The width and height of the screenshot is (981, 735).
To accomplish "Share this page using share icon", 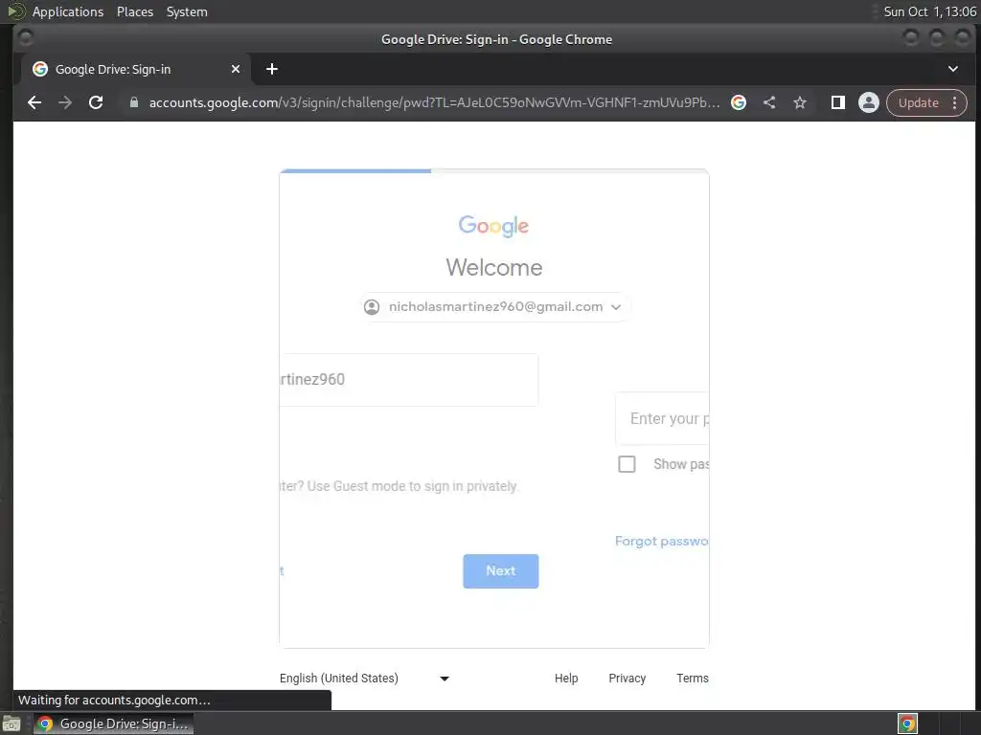I will coord(769,102).
